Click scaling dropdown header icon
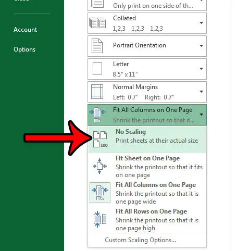Image resolution: width=237 pixels, height=251 pixels. pos(97,115)
